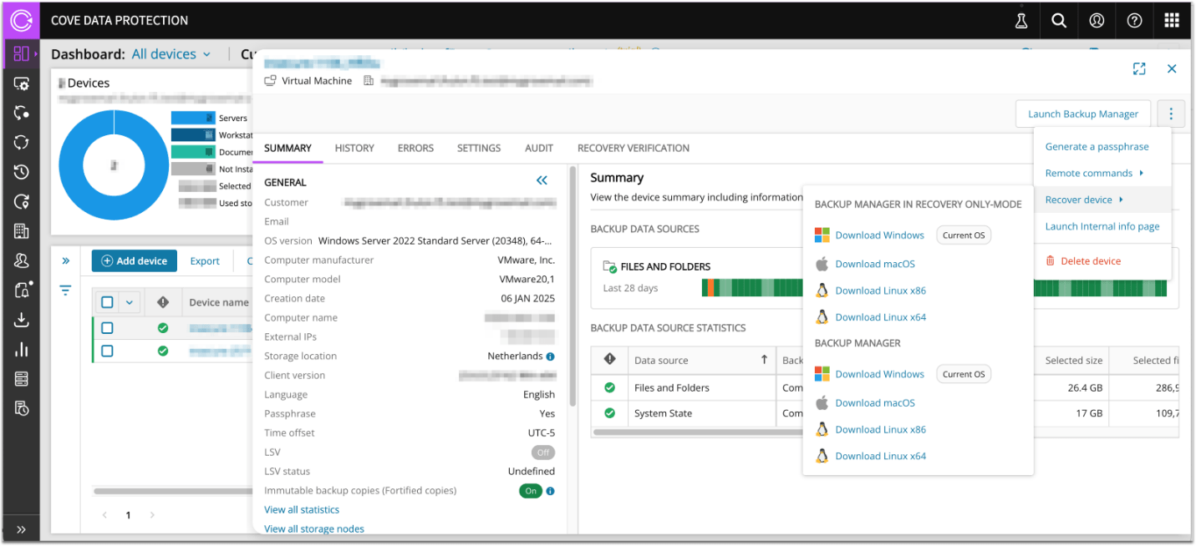
Task: Select Generate a passphrase menu item
Action: (x=1097, y=146)
